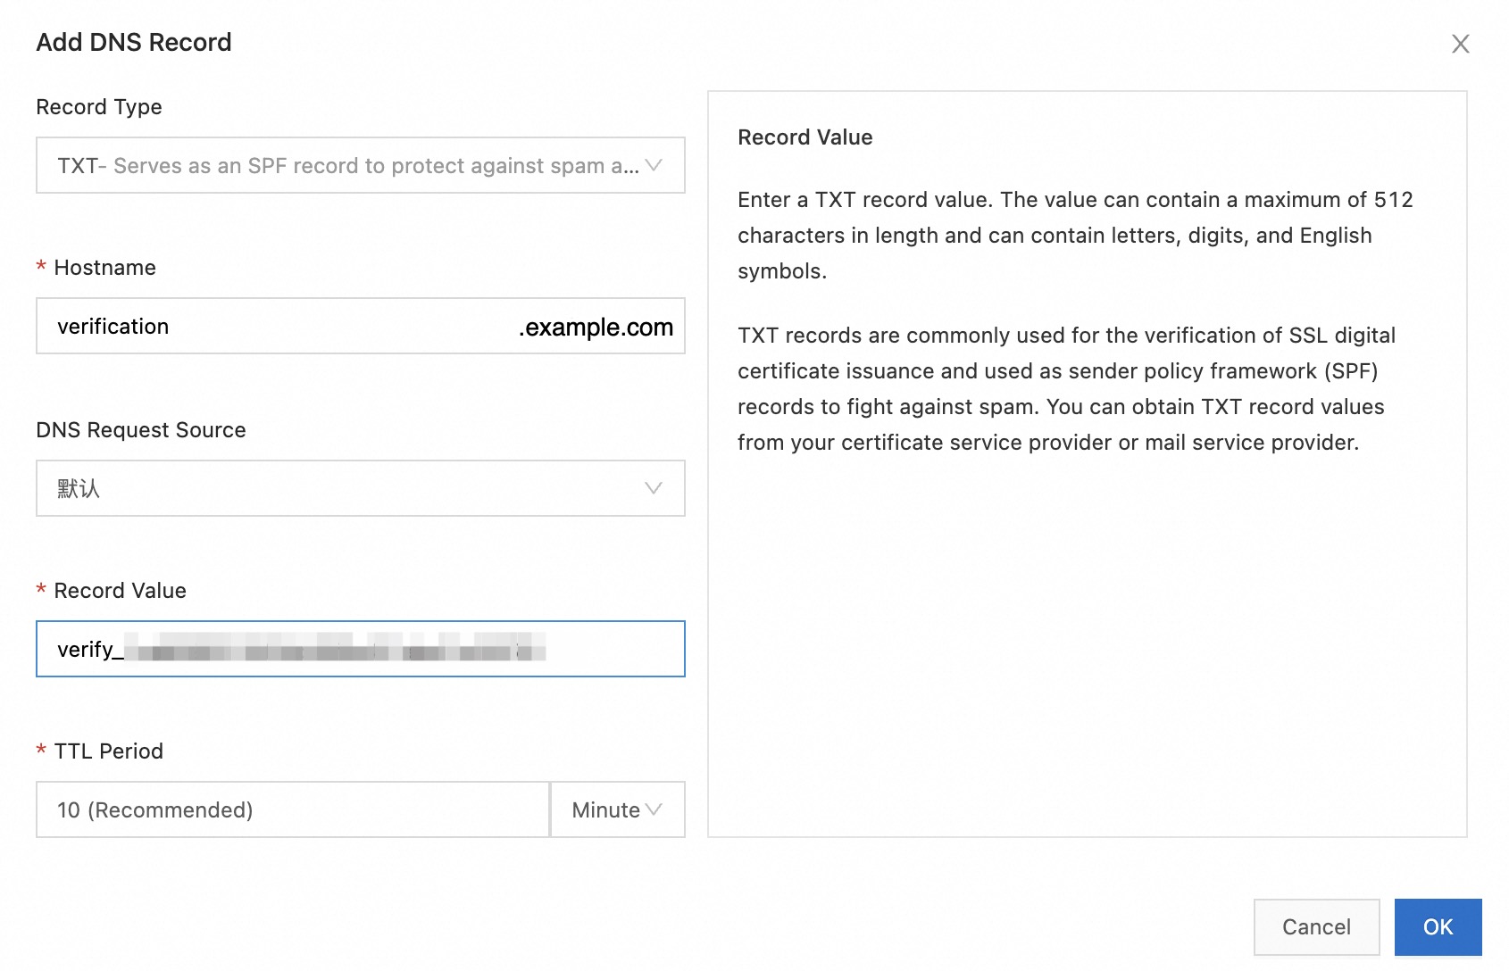
Task: Click the Hostname field label
Action: (104, 268)
